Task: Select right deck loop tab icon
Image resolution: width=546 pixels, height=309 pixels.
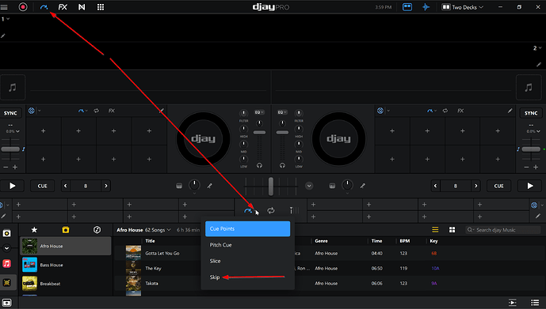Action: [445, 111]
